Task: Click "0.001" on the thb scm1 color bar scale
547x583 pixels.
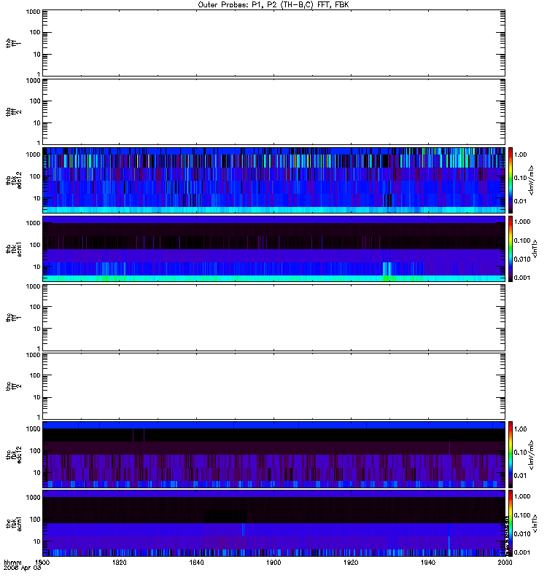Action: [522, 278]
